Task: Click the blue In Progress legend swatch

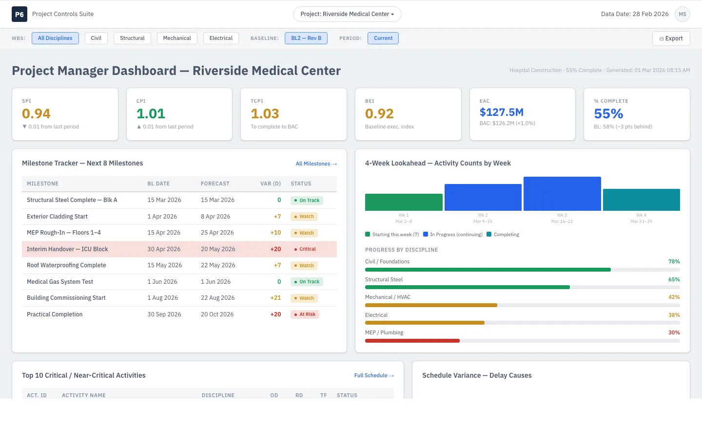Action: pos(426,234)
